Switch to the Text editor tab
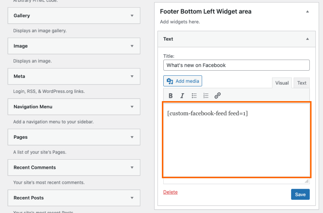 [301, 83]
